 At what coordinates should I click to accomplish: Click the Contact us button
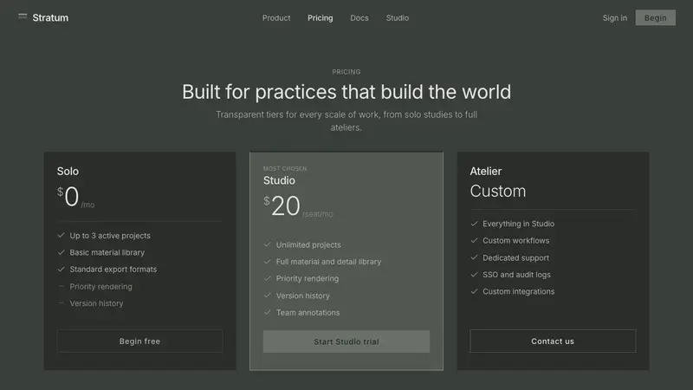tap(553, 341)
